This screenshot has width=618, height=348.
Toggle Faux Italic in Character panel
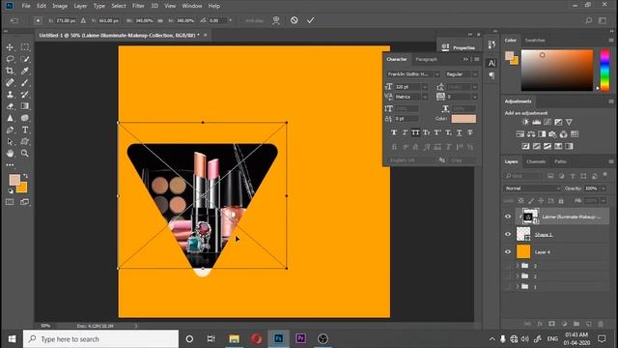(x=405, y=133)
